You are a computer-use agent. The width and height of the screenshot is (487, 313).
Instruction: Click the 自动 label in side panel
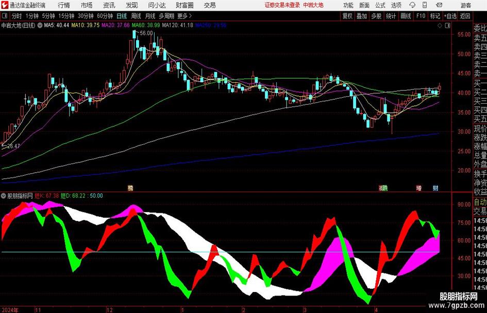click(x=480, y=202)
